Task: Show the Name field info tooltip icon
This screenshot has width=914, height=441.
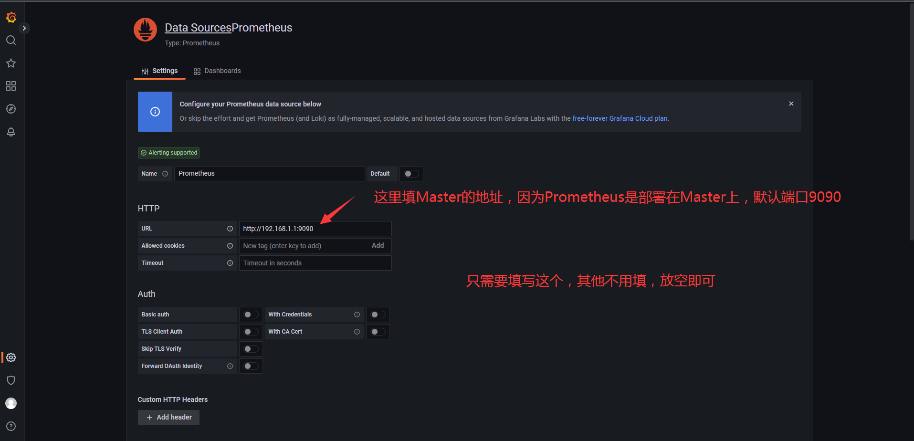Action: pyautogui.click(x=165, y=174)
